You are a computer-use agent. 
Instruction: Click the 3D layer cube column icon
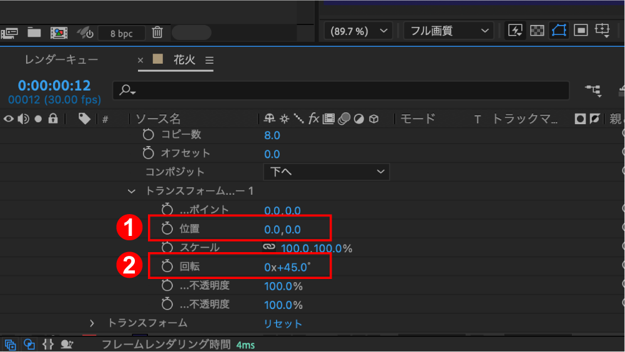click(x=374, y=119)
